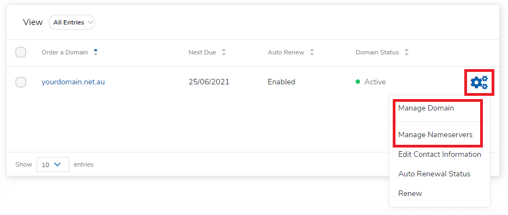508x215 pixels.
Task: Click the chevron in All Entries selector
Action: pyautogui.click(x=90, y=22)
